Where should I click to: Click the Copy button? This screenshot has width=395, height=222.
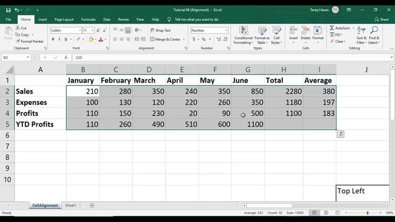[x=23, y=35]
